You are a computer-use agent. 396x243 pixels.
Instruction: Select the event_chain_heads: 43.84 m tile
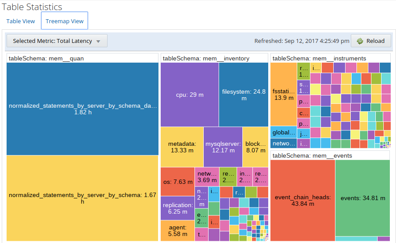(x=302, y=200)
